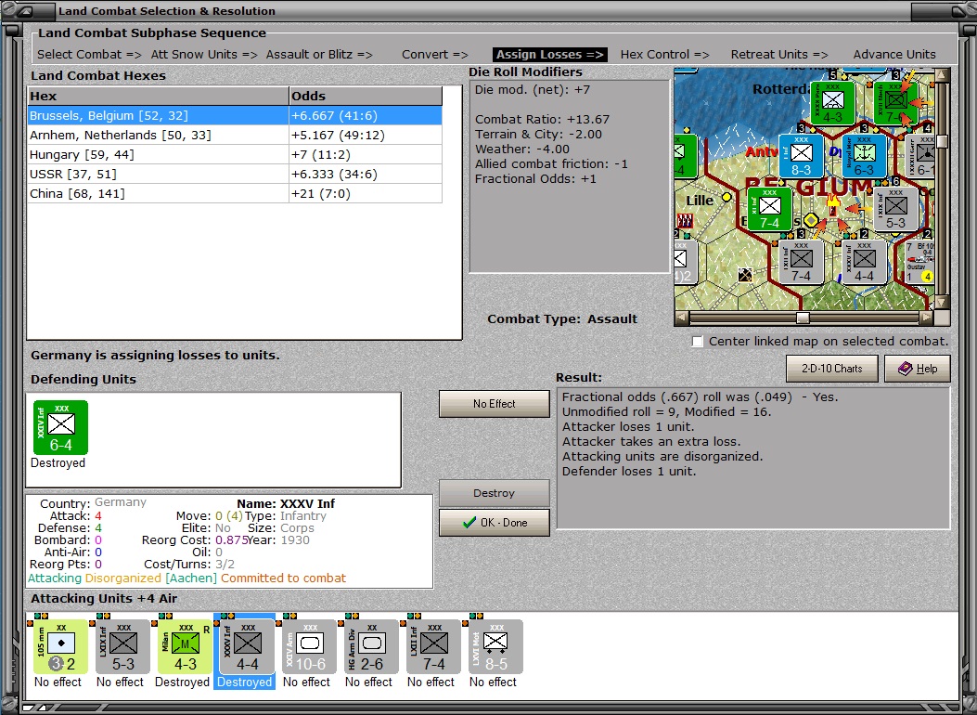The height and width of the screenshot is (715, 977).
Task: Click map scrollbar down arrow
Action: coord(942,303)
